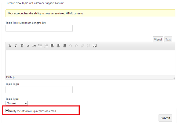The height and width of the screenshot is (123, 183).
Task: Click the insert link chain icon
Action: click(82, 46)
